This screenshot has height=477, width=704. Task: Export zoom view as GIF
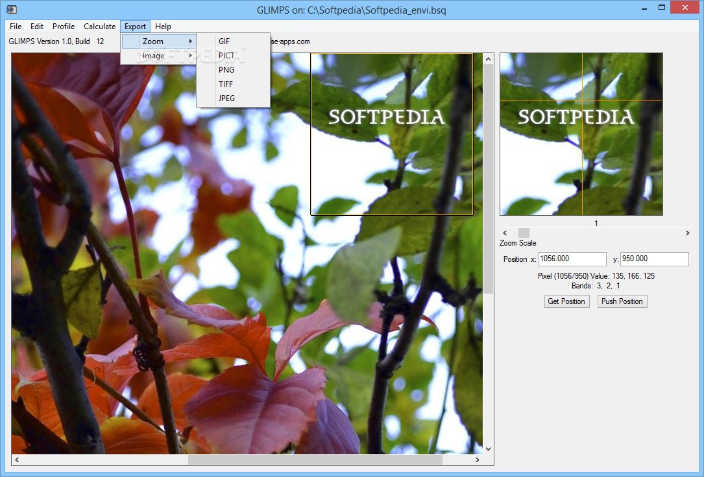(x=234, y=41)
